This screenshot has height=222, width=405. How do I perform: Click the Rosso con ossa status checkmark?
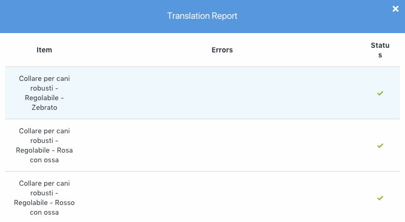coord(380,198)
